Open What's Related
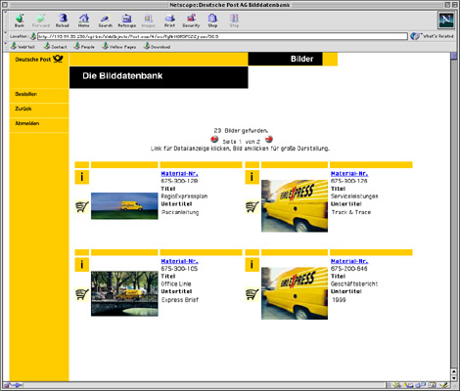Image resolution: width=460 pixels, height=391 pixels. [x=433, y=36]
